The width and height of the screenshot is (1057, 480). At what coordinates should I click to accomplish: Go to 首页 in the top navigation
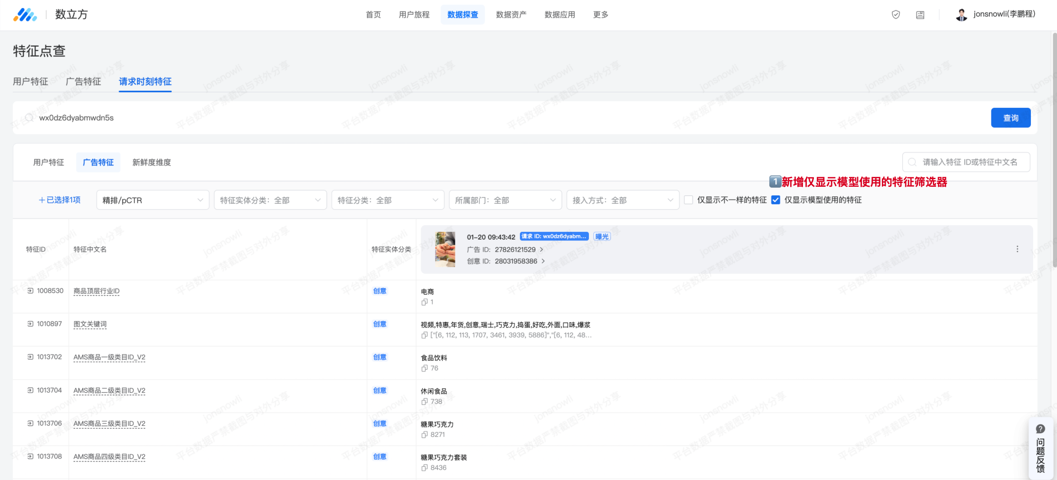(373, 15)
